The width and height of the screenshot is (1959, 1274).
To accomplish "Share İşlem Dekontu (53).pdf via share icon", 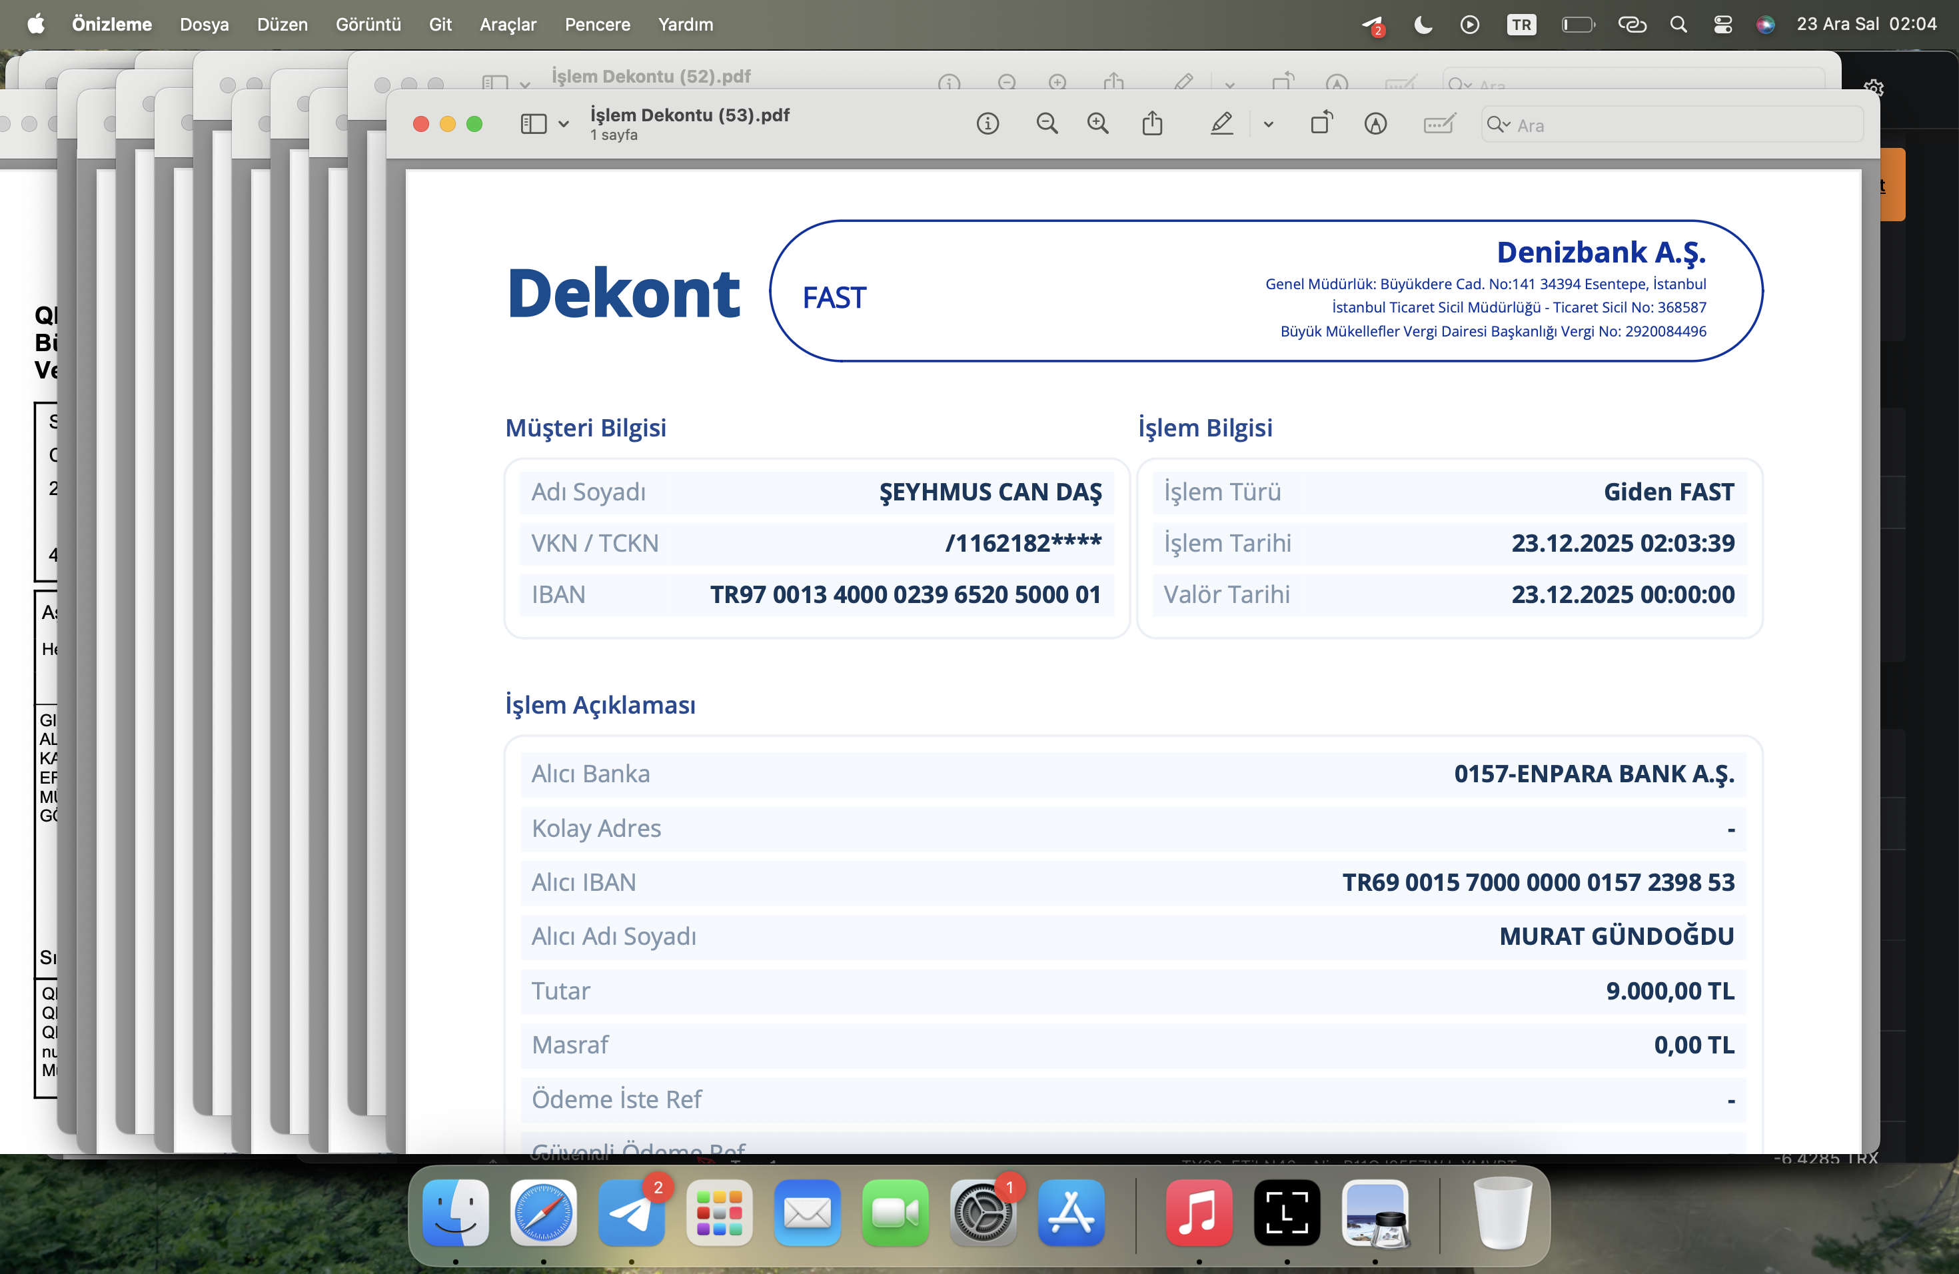I will [1152, 123].
